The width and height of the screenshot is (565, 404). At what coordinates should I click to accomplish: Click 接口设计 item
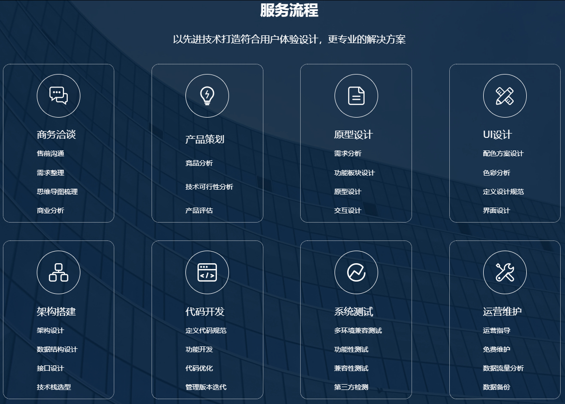[x=50, y=368]
